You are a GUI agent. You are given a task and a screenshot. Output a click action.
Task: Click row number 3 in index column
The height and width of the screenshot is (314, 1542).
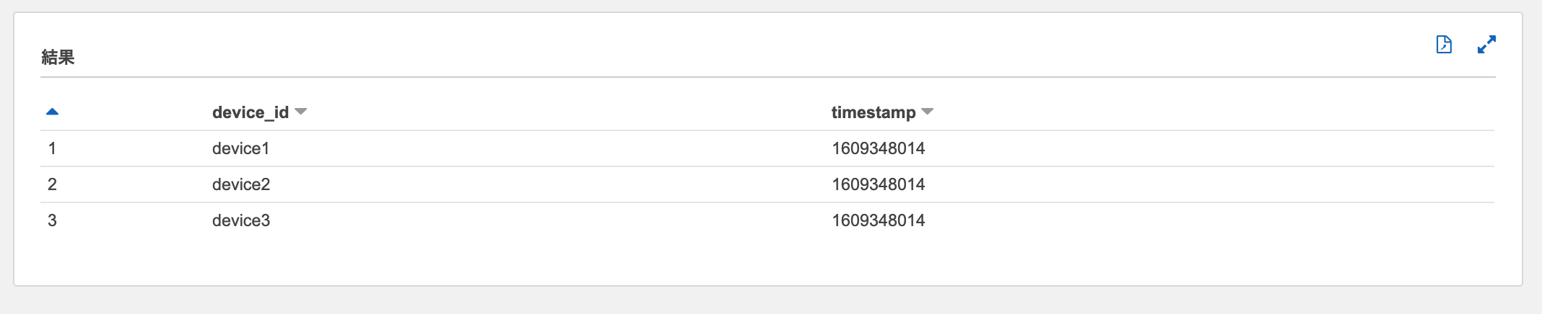coord(52,220)
